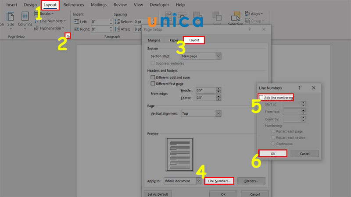This screenshot has height=197, width=351.
Task: Click the Footer distance input field
Action: [206, 98]
